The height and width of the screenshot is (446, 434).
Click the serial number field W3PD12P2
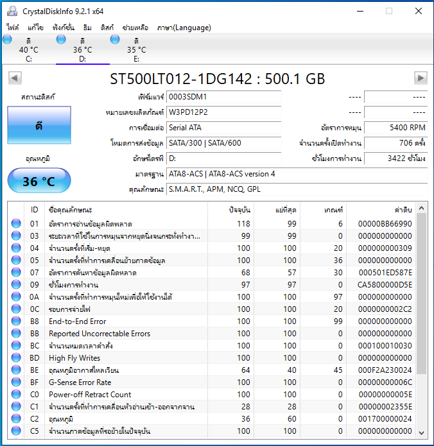[x=223, y=112]
